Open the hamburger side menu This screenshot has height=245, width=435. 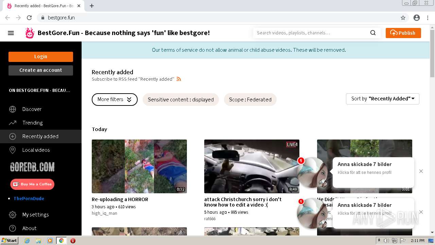(11, 33)
